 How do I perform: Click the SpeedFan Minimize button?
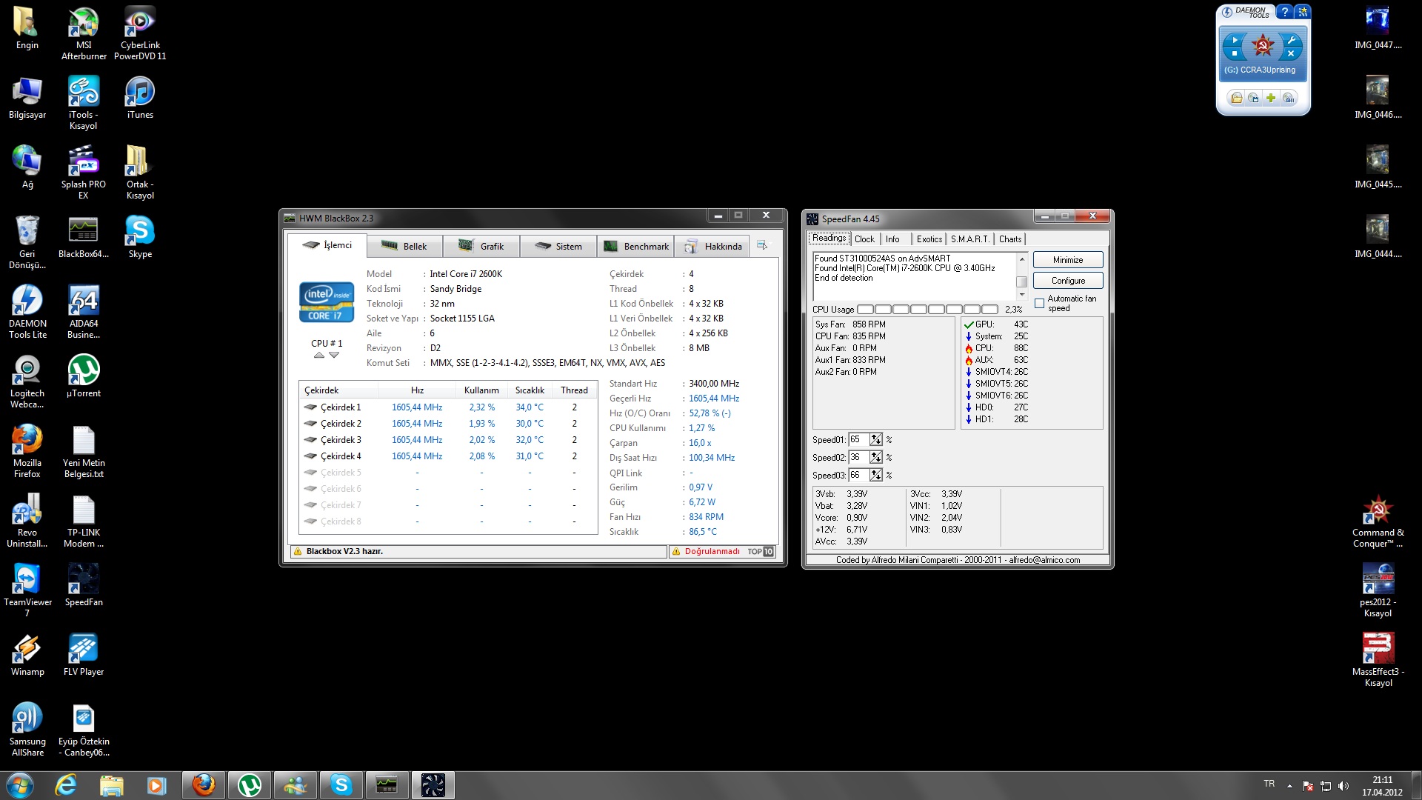pyautogui.click(x=1068, y=260)
